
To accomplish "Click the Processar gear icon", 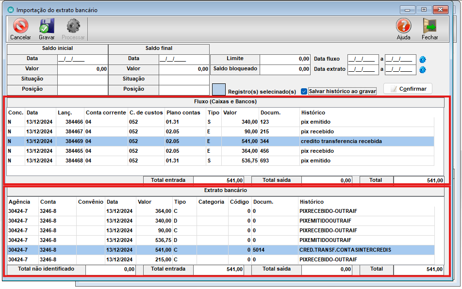I will pyautogui.click(x=73, y=26).
